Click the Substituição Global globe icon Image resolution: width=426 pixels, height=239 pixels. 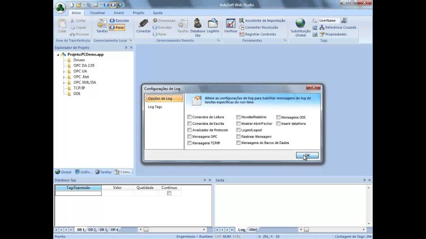[x=300, y=23]
